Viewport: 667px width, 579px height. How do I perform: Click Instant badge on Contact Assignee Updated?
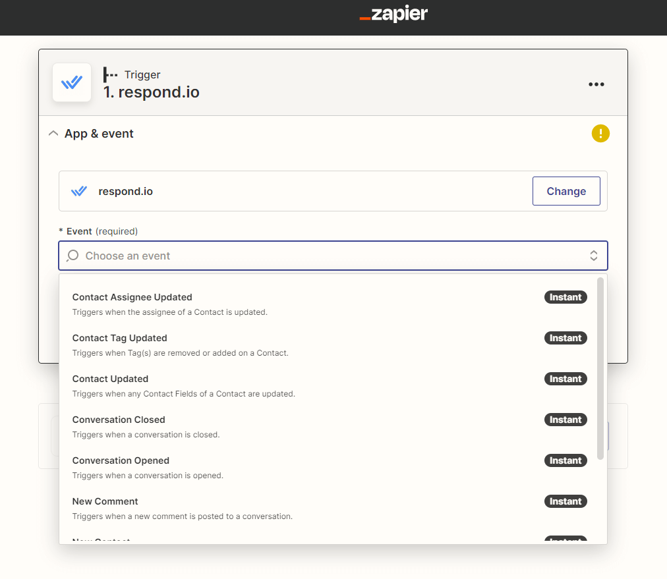pos(565,297)
